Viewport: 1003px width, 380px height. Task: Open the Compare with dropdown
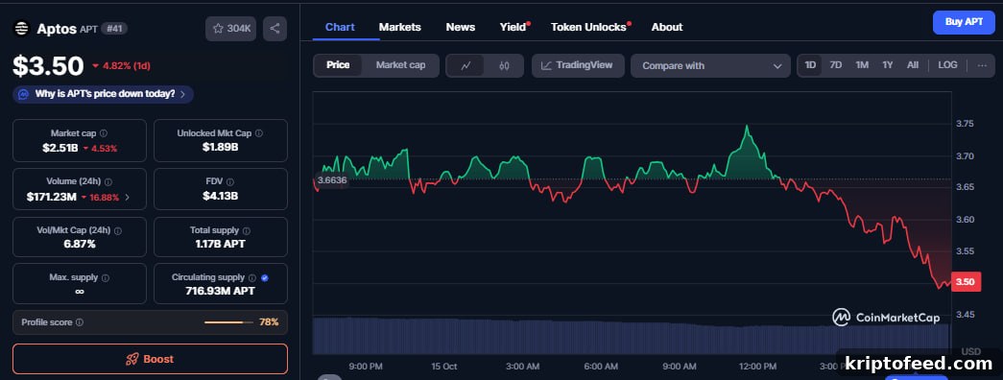710,65
